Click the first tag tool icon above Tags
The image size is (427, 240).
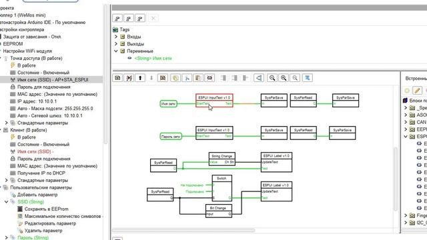coord(117,18)
